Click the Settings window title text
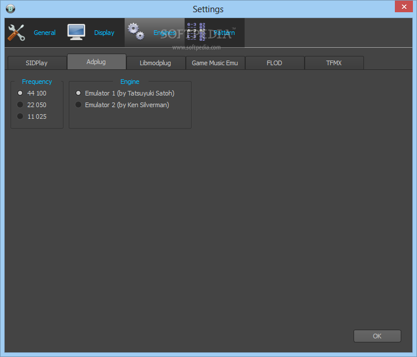417x357 pixels. pyautogui.click(x=208, y=9)
